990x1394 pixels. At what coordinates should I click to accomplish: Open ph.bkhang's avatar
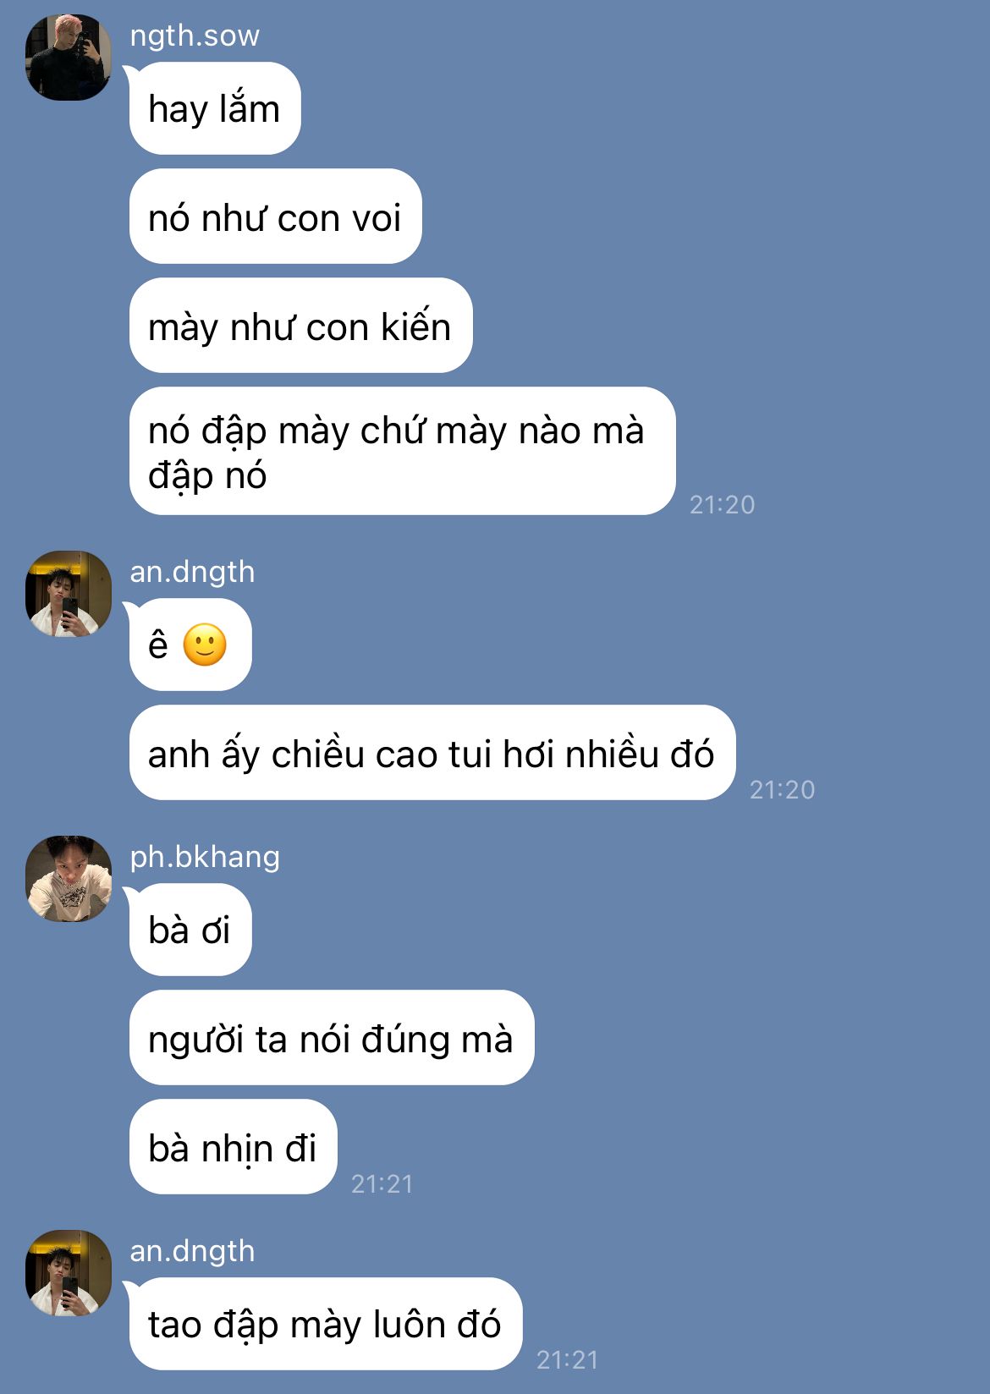[69, 879]
